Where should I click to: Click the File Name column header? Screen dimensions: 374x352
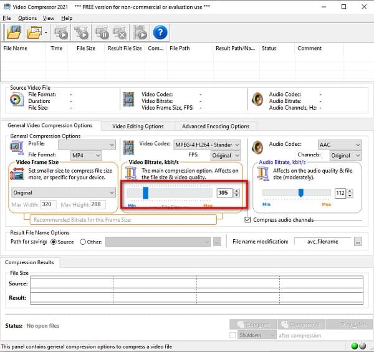pos(23,48)
